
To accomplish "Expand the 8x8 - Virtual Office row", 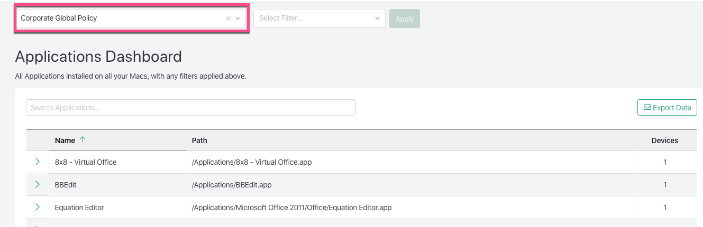I will click(38, 162).
